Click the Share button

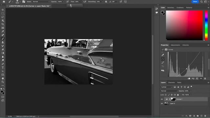point(195,2)
